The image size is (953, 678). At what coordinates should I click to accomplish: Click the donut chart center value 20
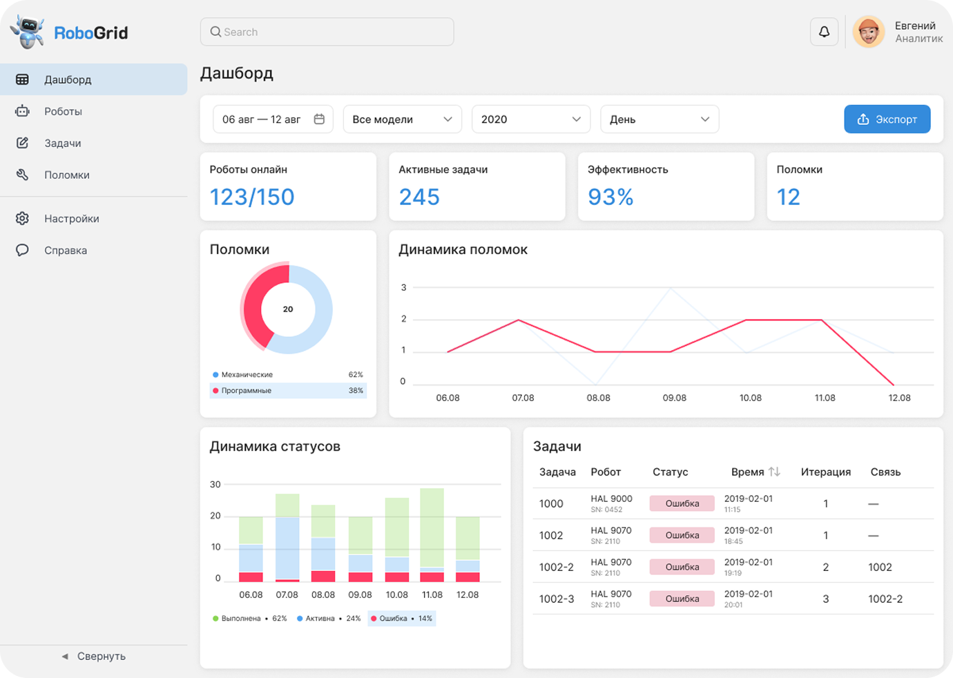click(288, 309)
